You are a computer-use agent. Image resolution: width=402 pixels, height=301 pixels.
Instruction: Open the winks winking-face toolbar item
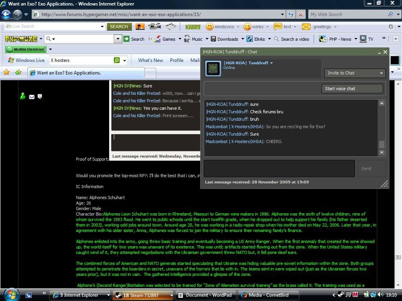(x=247, y=27)
